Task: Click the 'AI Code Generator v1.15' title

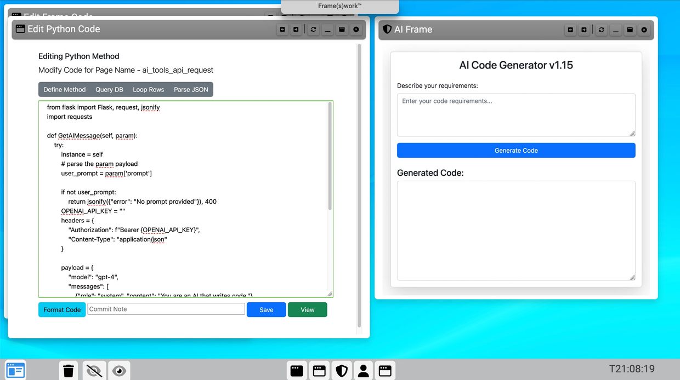Action: pos(516,65)
